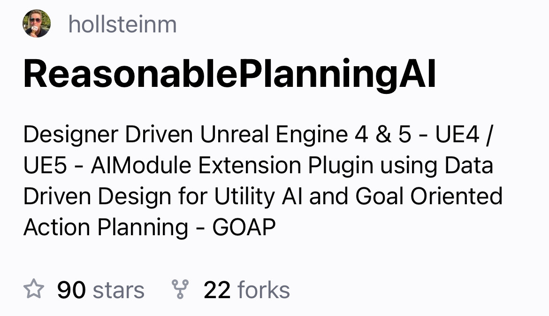The image size is (549, 316).
Task: Open the hollsteinm username link
Action: (122, 24)
